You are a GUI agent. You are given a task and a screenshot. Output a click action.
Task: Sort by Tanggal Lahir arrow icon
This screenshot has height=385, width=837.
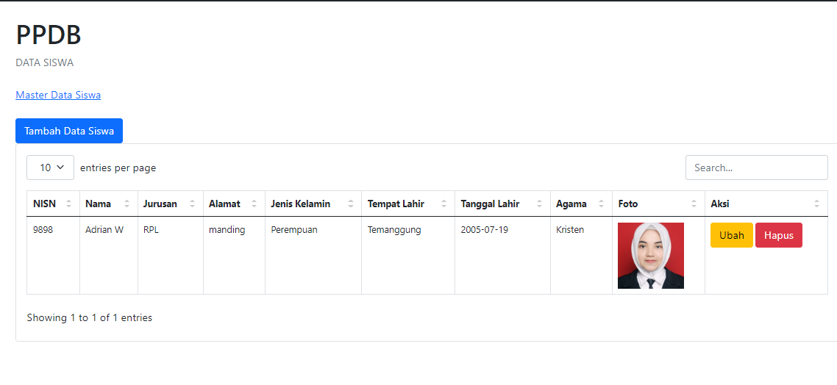(x=540, y=204)
